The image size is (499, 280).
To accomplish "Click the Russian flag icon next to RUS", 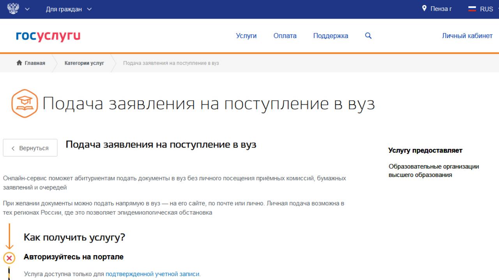I will click(471, 9).
